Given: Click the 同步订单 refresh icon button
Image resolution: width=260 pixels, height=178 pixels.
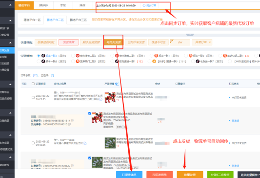Looking at the screenshot, I should pos(144,5).
